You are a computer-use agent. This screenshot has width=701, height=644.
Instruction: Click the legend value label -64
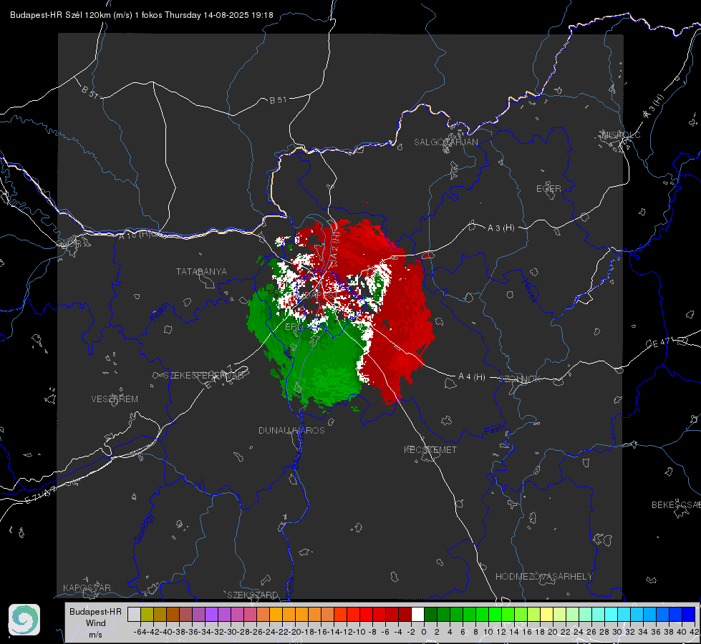(140, 632)
